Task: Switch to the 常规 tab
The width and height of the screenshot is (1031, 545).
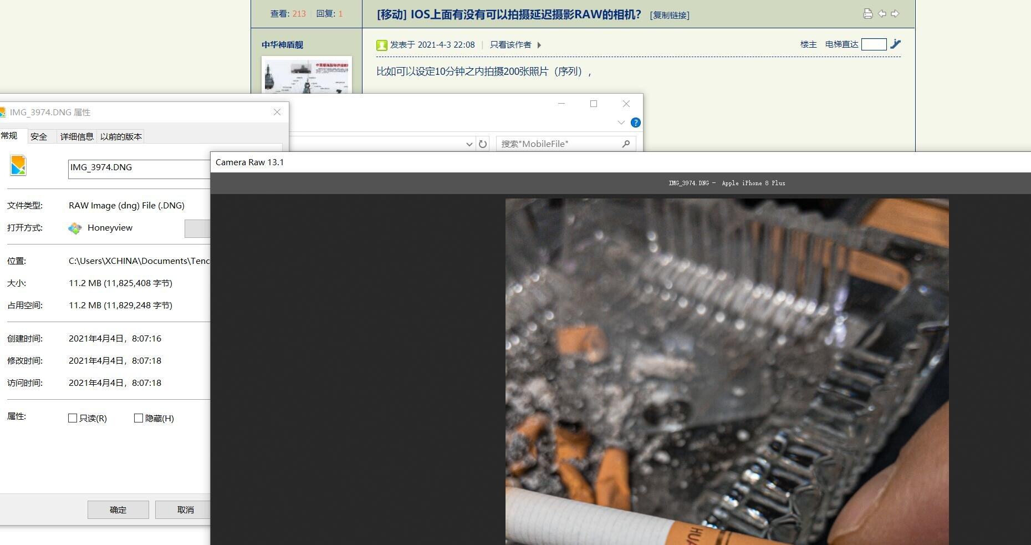Action: [9, 136]
